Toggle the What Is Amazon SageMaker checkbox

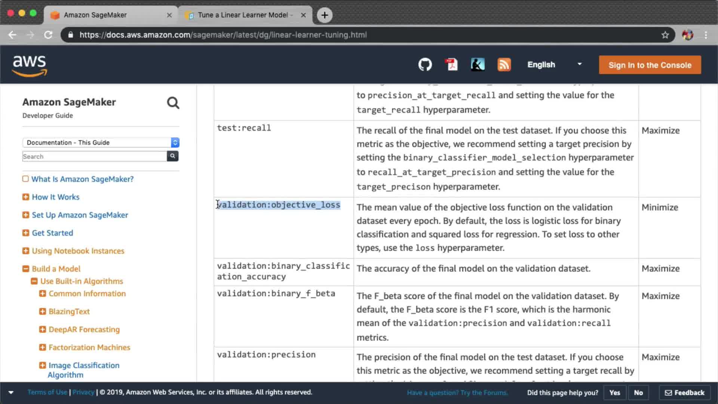(25, 179)
